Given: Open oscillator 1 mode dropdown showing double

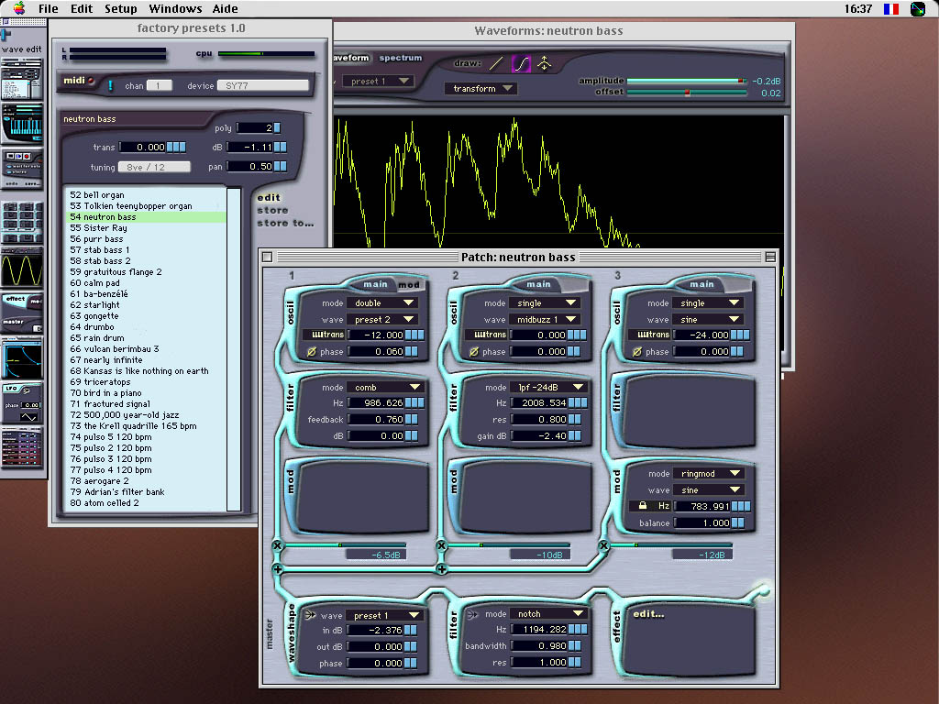Looking at the screenshot, I should [383, 302].
